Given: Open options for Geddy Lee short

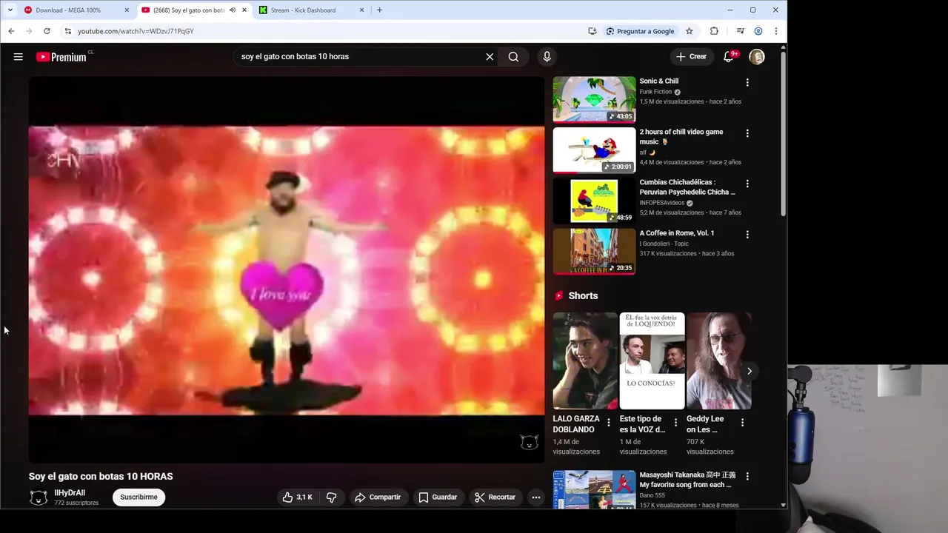Looking at the screenshot, I should (x=742, y=423).
